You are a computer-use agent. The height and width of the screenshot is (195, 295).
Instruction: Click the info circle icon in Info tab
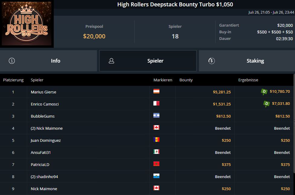pos(12,61)
